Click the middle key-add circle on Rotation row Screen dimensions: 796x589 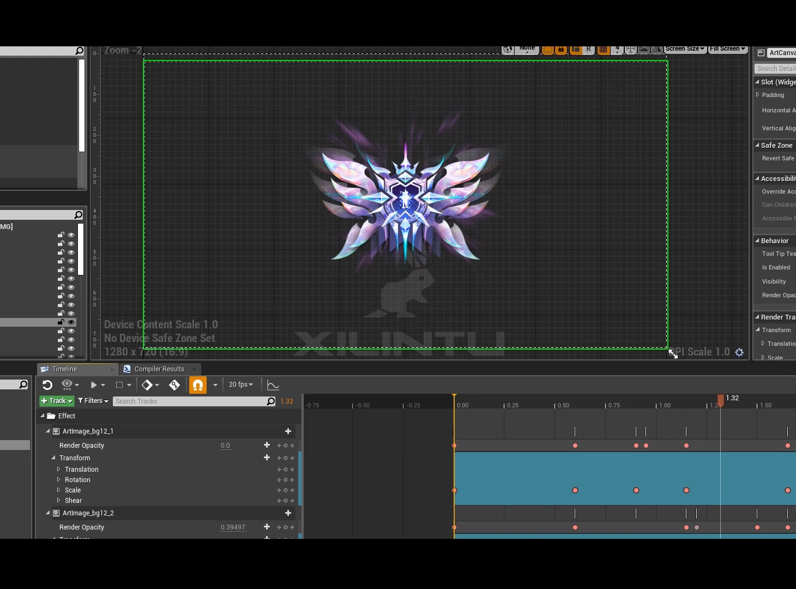(286, 480)
